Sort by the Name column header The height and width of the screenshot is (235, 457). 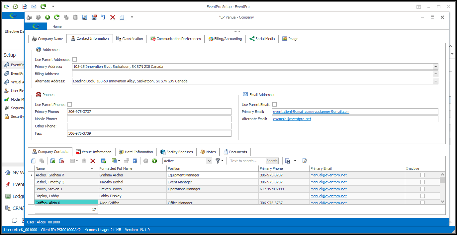point(66,168)
